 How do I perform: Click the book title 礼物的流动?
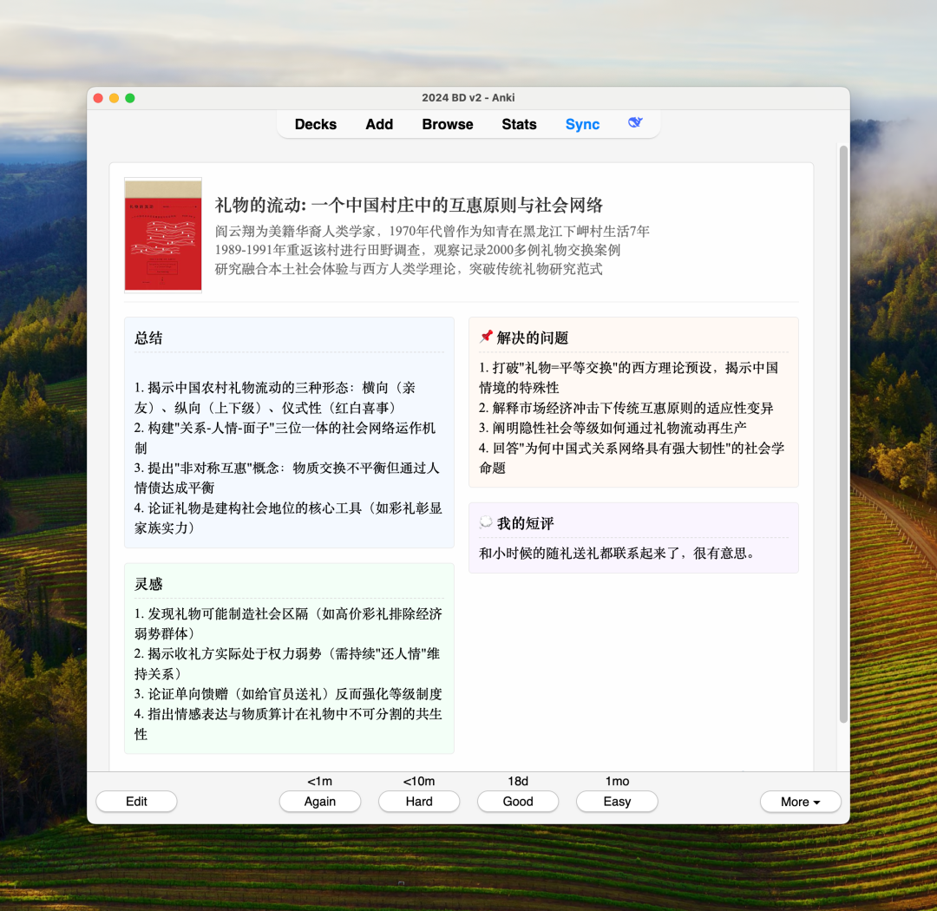tap(409, 205)
